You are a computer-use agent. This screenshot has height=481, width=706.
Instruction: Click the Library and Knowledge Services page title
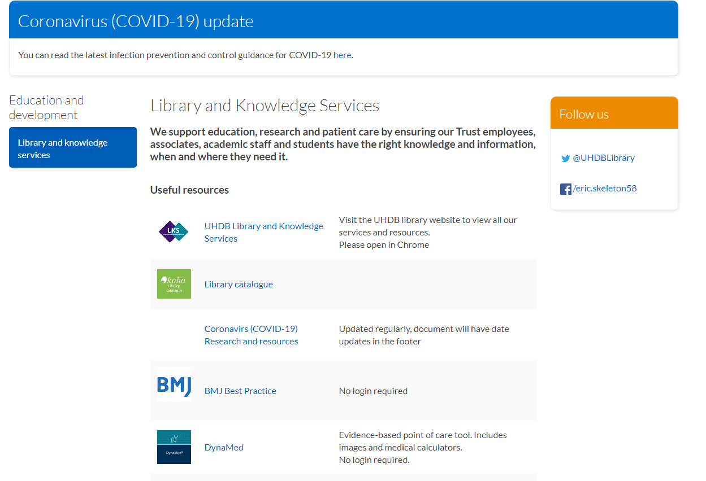[x=265, y=105]
